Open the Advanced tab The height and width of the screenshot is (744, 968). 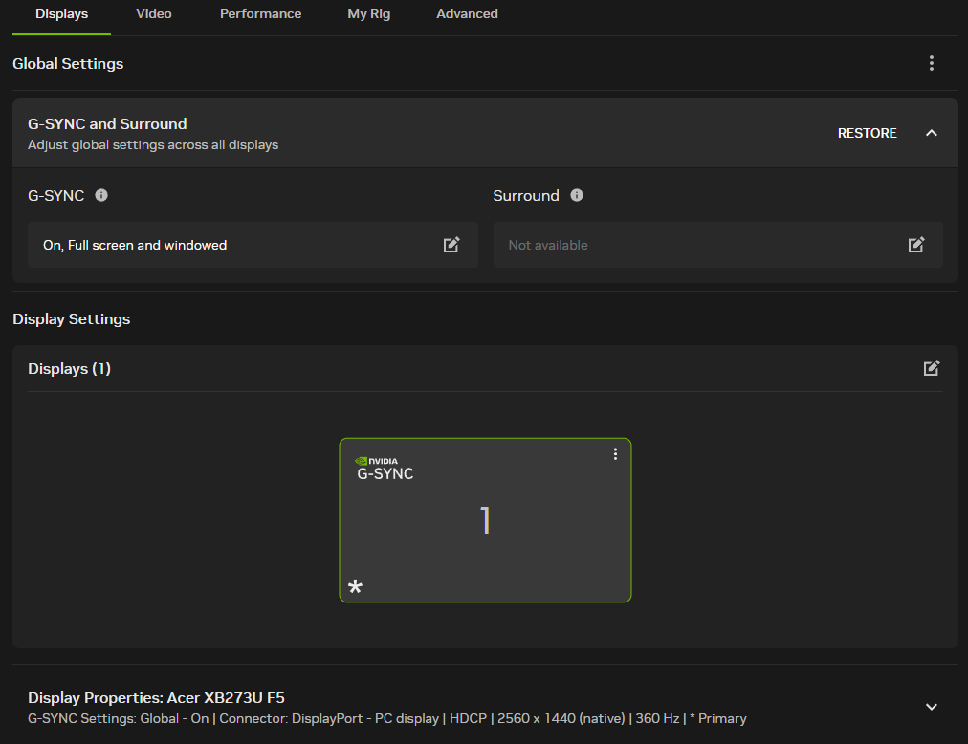[x=467, y=14]
